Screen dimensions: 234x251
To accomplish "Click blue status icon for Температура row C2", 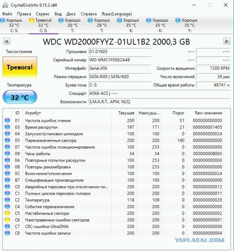I will click(x=7, y=200).
